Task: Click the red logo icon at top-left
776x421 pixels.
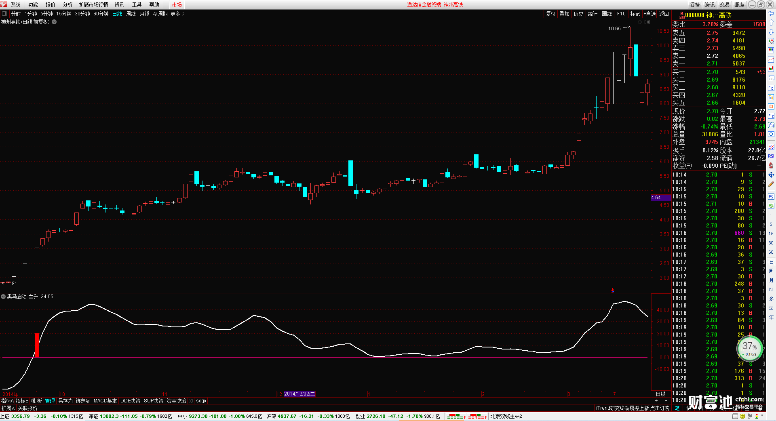Action: pos(4,4)
